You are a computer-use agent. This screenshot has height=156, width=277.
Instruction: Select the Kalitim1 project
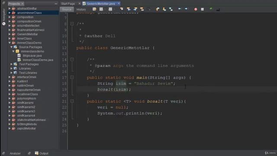23,81
